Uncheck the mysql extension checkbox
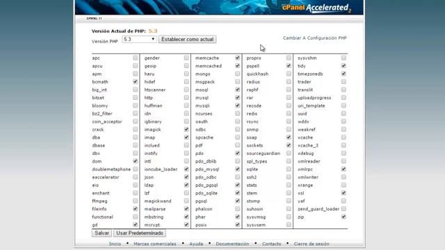Viewport: 445px width, 250px height. [238, 97]
